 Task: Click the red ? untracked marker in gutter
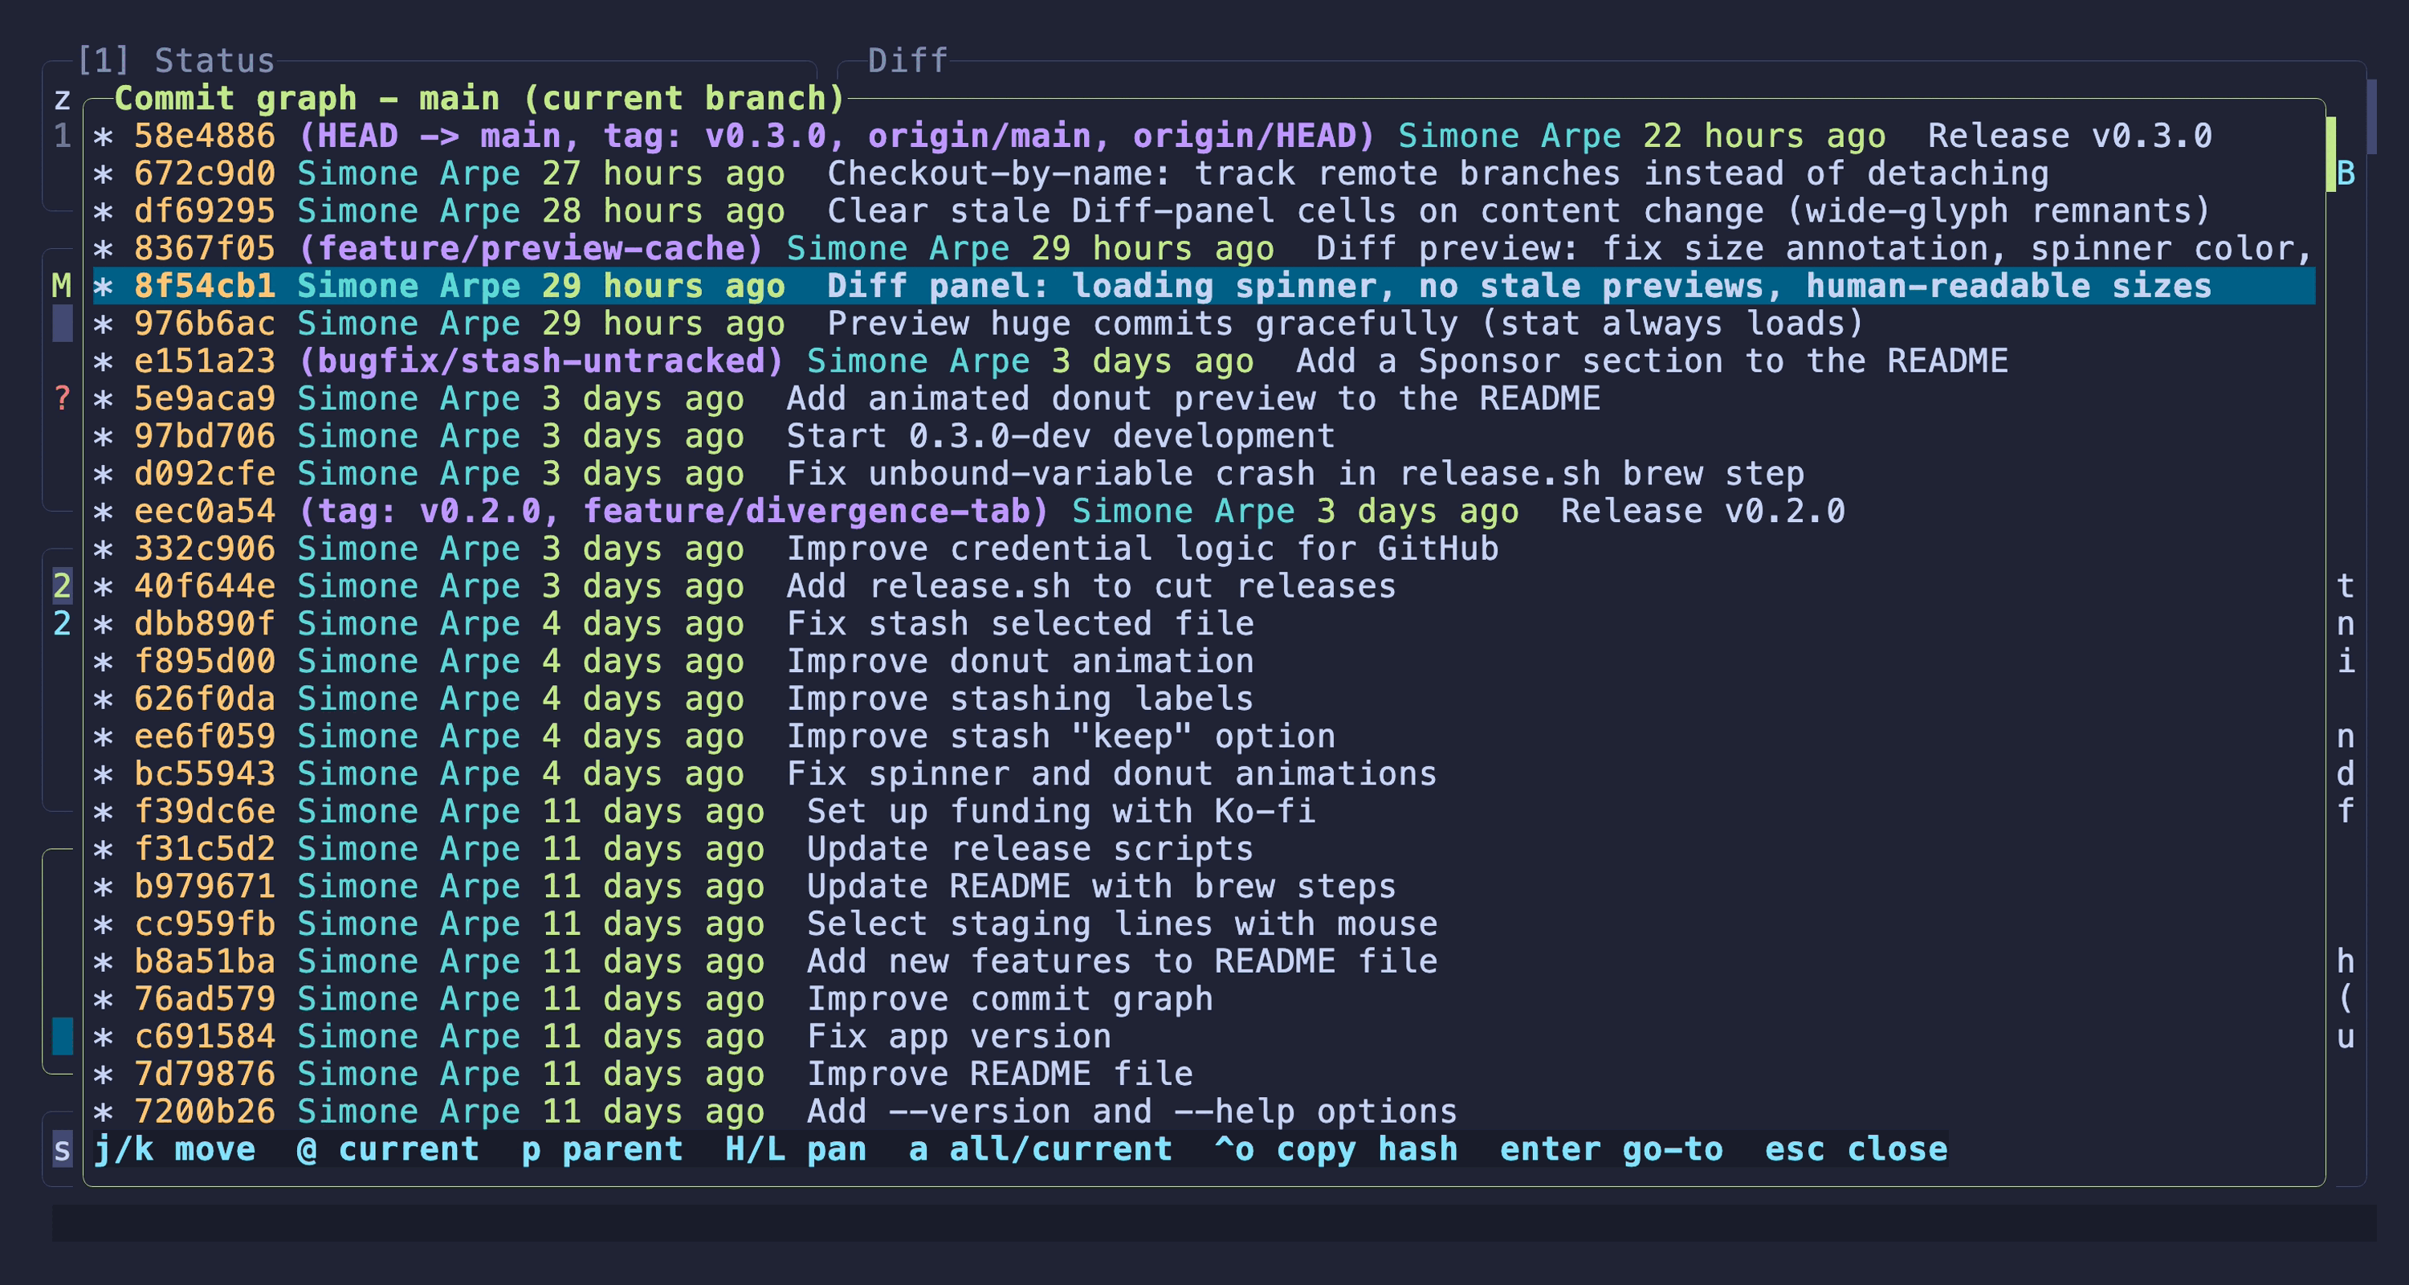point(62,398)
